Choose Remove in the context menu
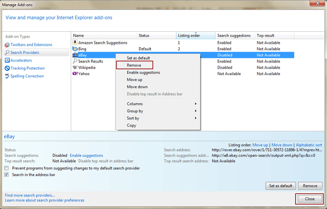The width and height of the screenshot is (327, 209). click(134, 65)
